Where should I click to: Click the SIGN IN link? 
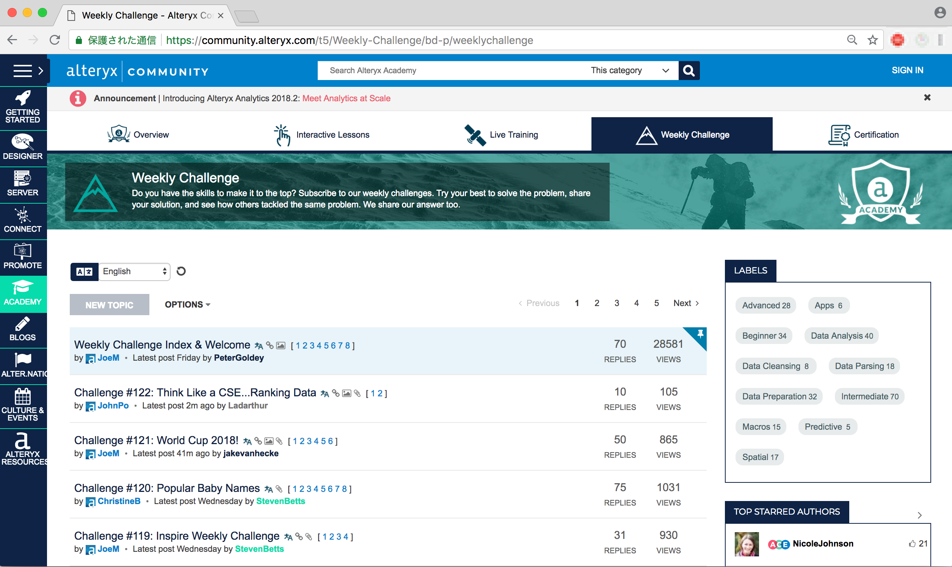point(907,70)
